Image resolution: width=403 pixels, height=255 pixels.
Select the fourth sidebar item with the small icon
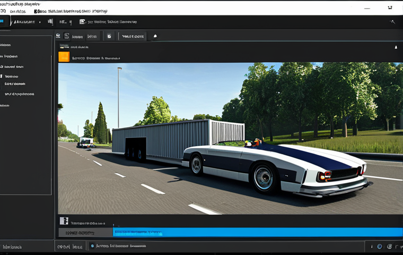coord(9,76)
